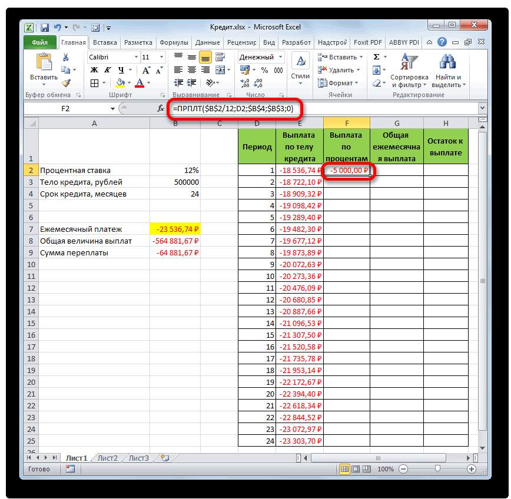Open font size 11 dropdown

[x=161, y=57]
